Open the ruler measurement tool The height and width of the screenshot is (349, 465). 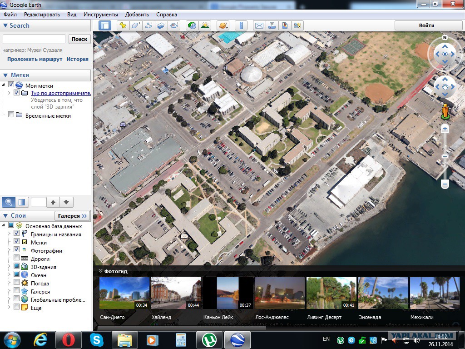tap(241, 25)
